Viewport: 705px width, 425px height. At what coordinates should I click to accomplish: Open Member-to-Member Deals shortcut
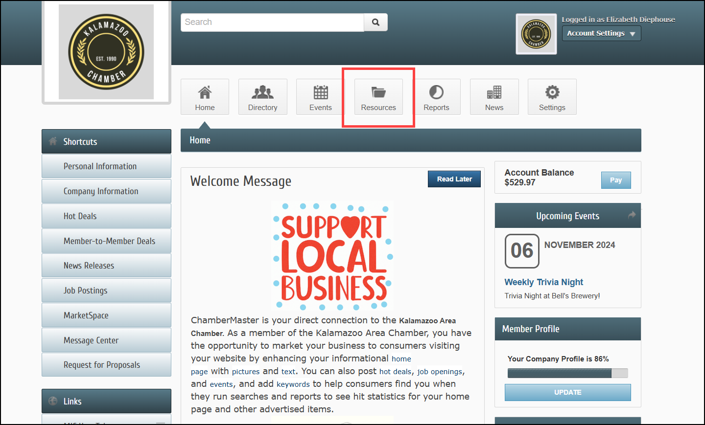(106, 241)
